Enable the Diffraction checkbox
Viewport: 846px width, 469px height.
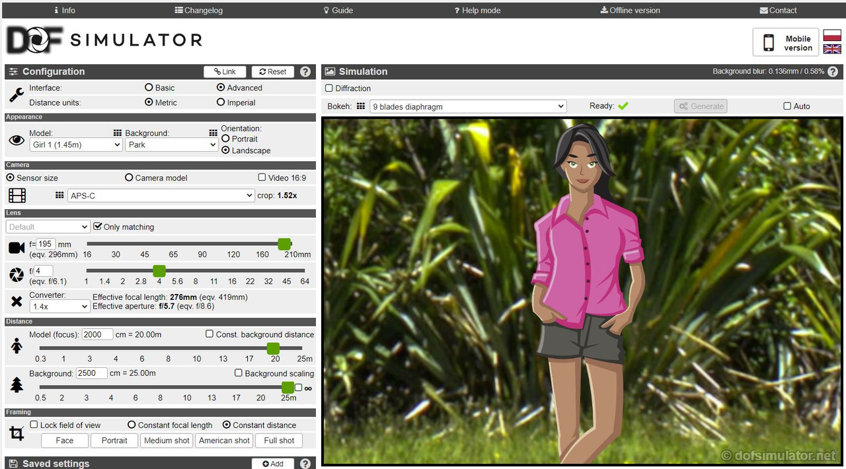329,88
